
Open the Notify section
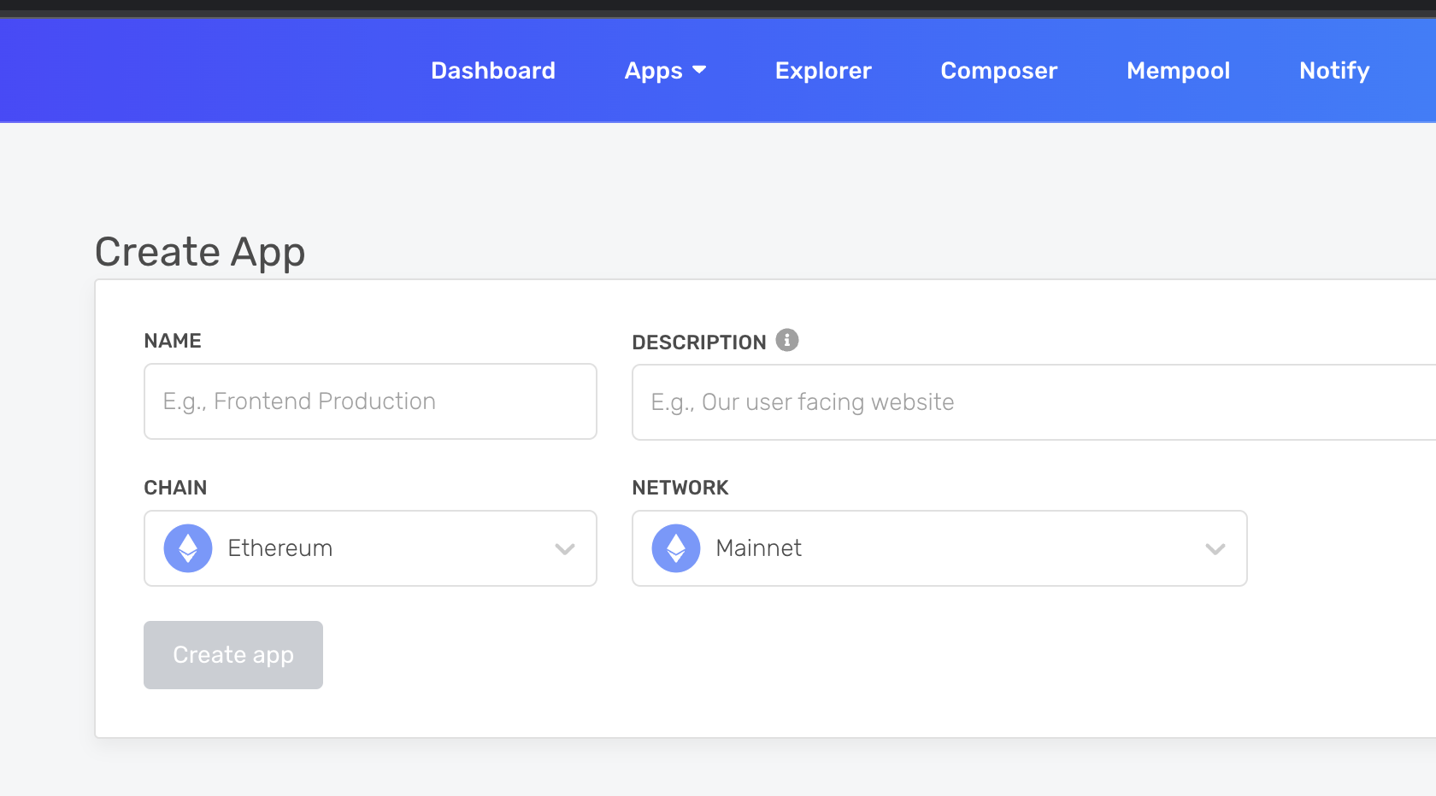tap(1334, 70)
